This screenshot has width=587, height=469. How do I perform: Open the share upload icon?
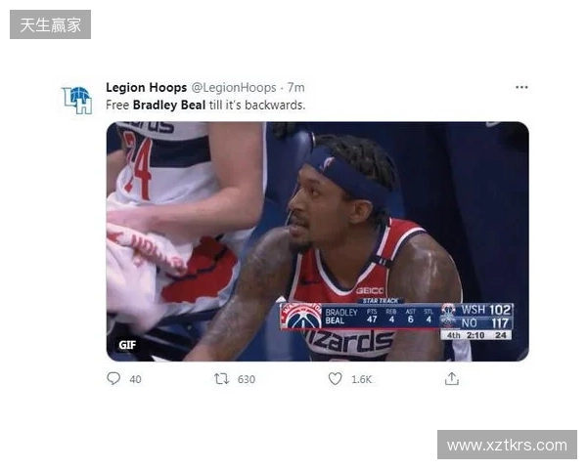[x=452, y=378]
